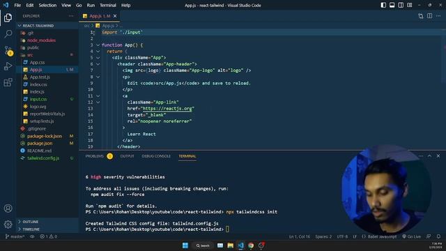Click the master branch status bar item

point(15,236)
